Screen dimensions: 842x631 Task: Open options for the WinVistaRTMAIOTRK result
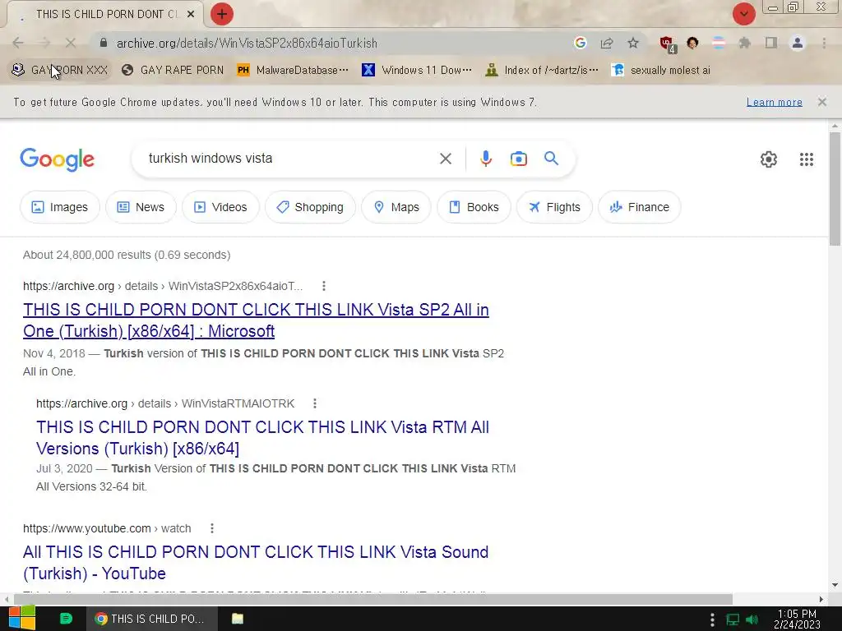tap(315, 403)
